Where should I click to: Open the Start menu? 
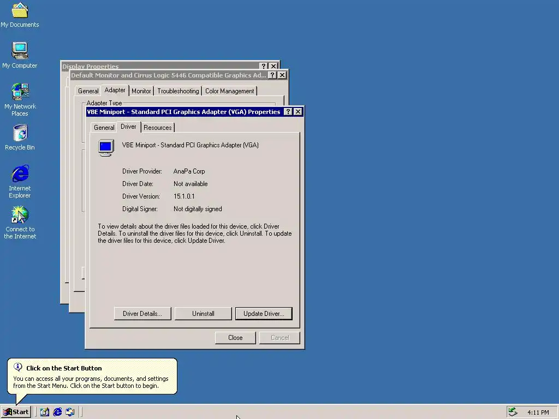[16, 412]
